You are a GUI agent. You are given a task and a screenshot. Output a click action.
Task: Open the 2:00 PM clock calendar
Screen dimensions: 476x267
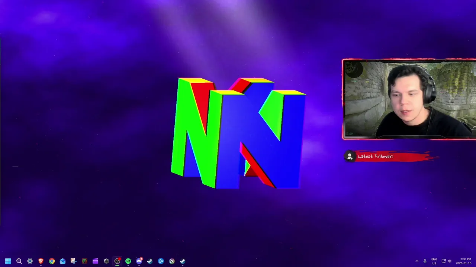pos(464,261)
